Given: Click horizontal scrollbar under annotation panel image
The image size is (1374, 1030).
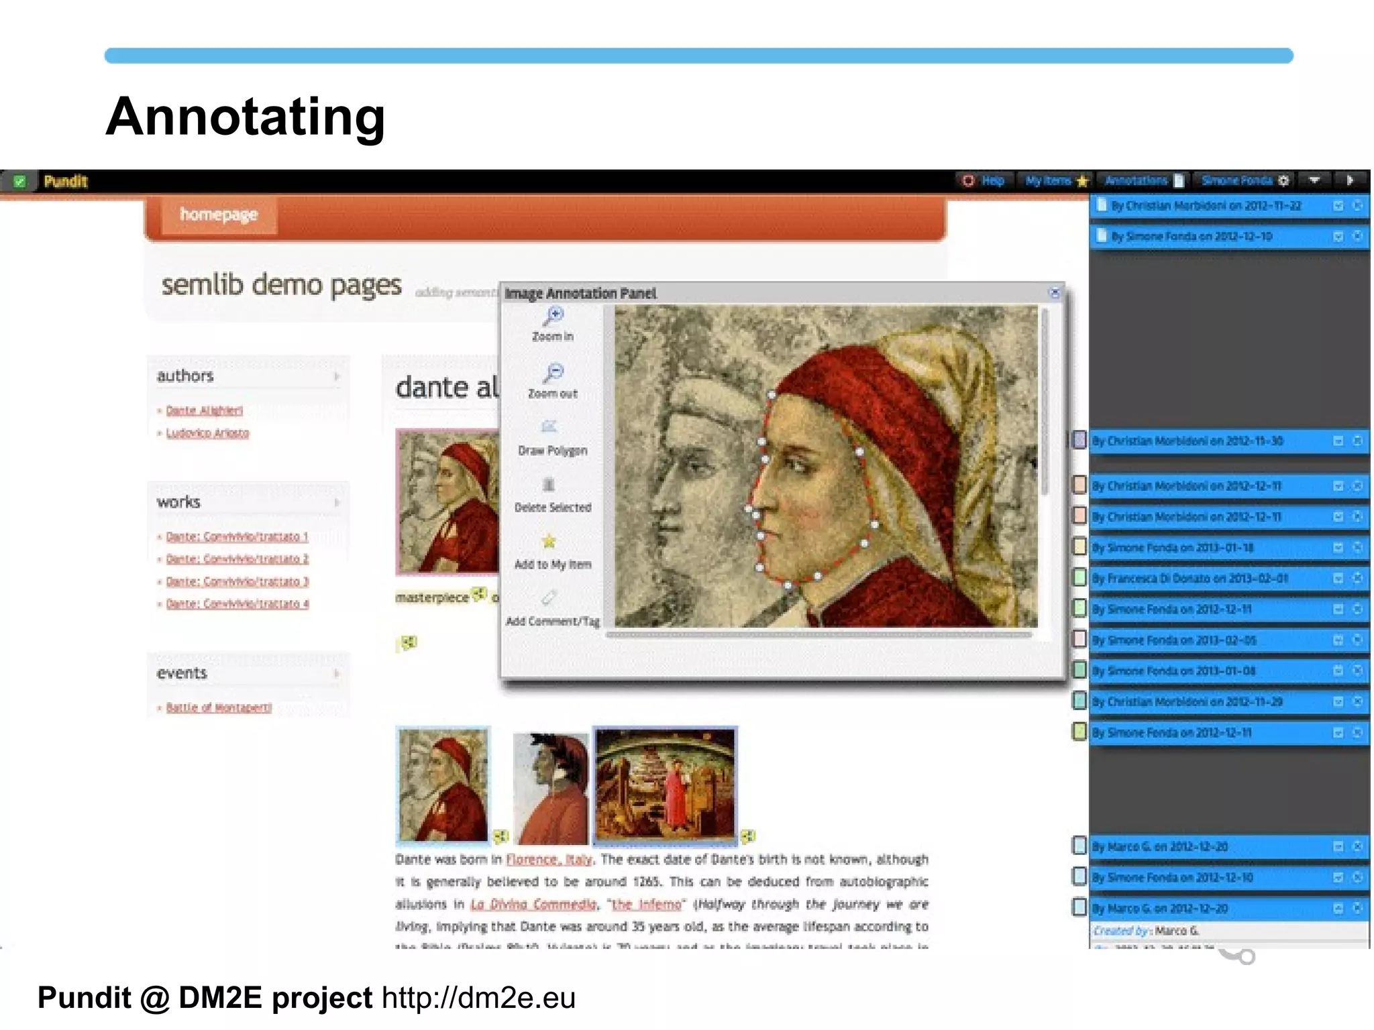Looking at the screenshot, I should coord(818,634).
